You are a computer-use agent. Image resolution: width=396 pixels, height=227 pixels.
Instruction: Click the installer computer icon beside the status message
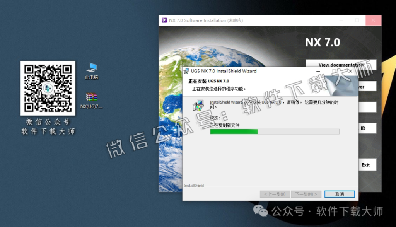[x=198, y=105]
